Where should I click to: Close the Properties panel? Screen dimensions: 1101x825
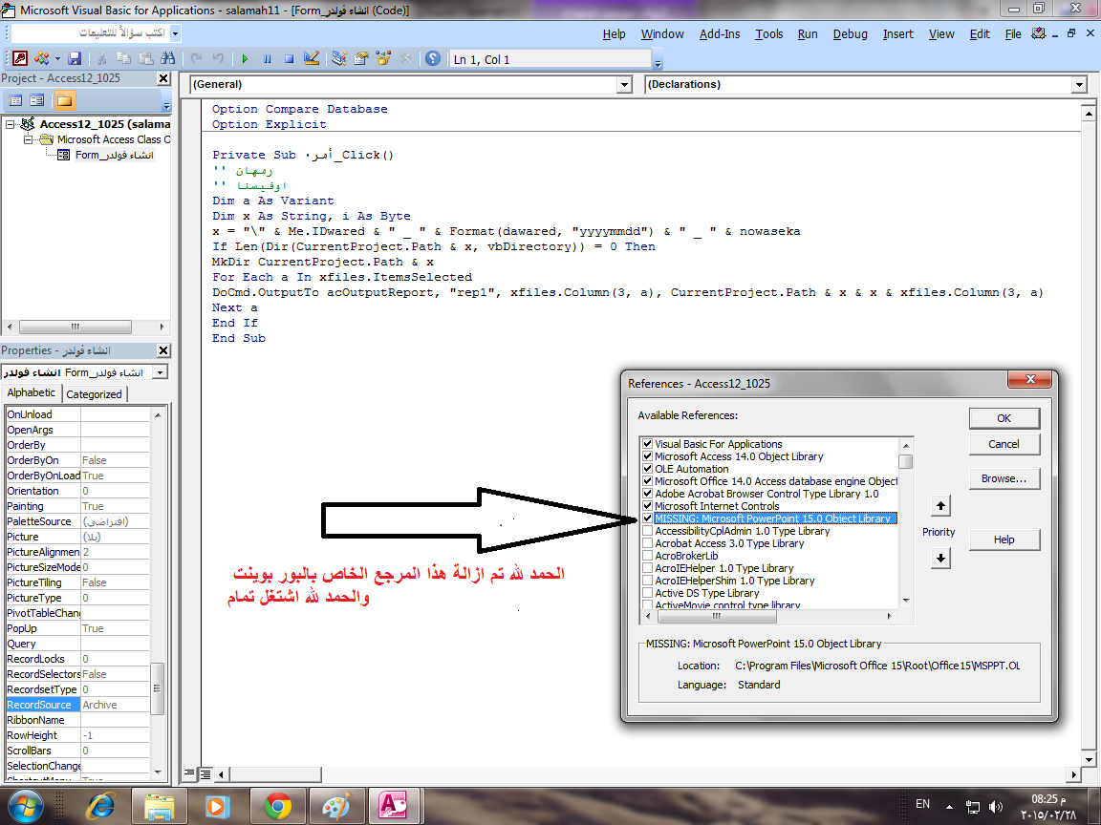(x=162, y=350)
